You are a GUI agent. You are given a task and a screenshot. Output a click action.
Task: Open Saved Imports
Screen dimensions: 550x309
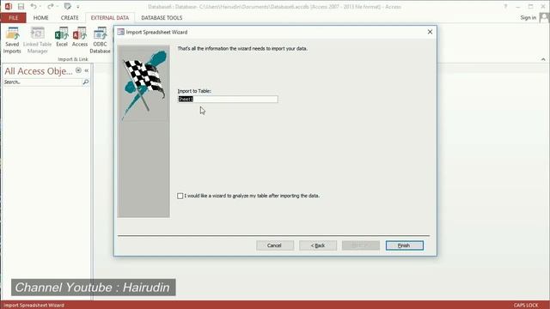tap(12, 40)
